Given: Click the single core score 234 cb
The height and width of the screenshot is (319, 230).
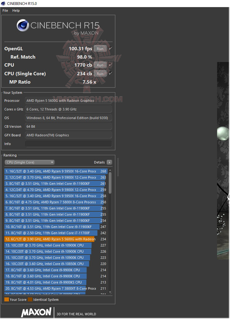Looking at the screenshot, I should 84,74.
